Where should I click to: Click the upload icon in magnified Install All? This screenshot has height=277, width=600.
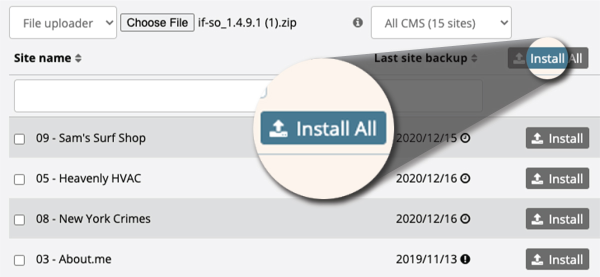278,129
